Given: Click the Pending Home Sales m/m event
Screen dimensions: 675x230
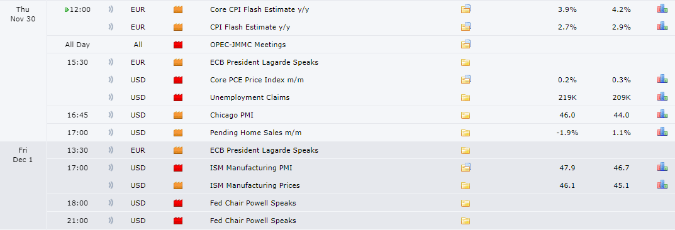Looking at the screenshot, I should click(x=255, y=133).
